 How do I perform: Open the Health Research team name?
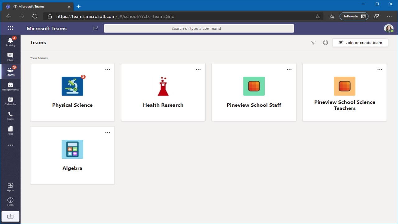(163, 105)
